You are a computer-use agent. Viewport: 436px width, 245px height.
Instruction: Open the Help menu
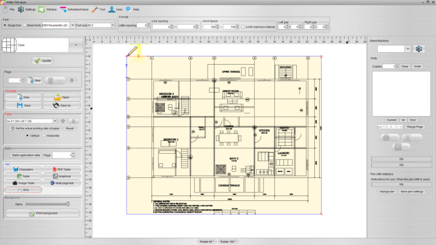133,10
